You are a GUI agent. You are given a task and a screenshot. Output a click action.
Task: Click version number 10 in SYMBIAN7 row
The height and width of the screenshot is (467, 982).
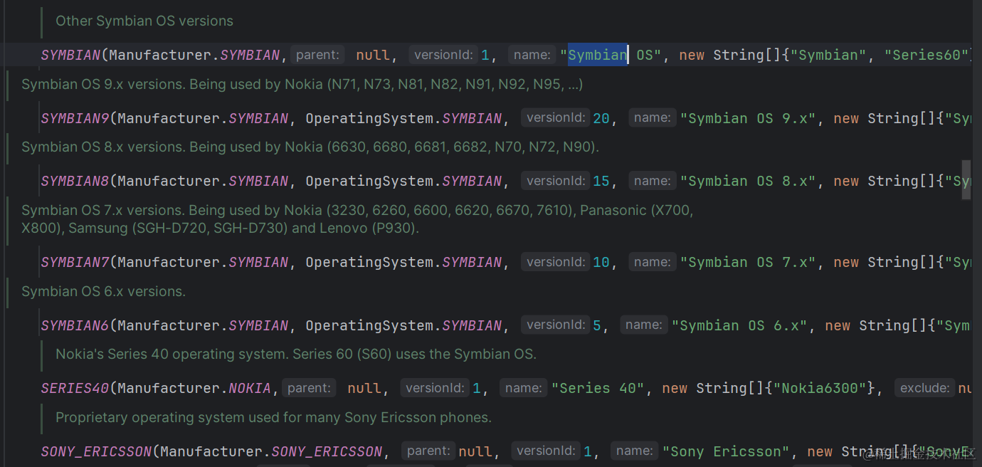(601, 262)
